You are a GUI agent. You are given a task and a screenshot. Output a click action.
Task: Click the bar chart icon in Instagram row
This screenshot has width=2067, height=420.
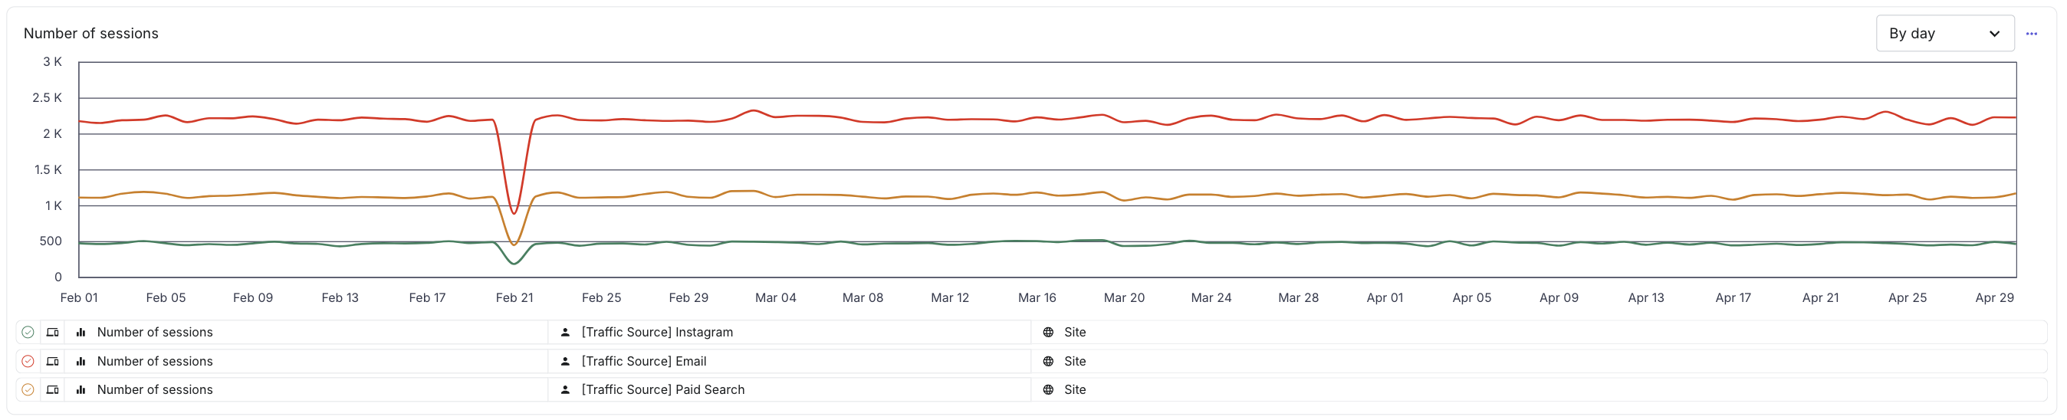pyautogui.click(x=81, y=332)
